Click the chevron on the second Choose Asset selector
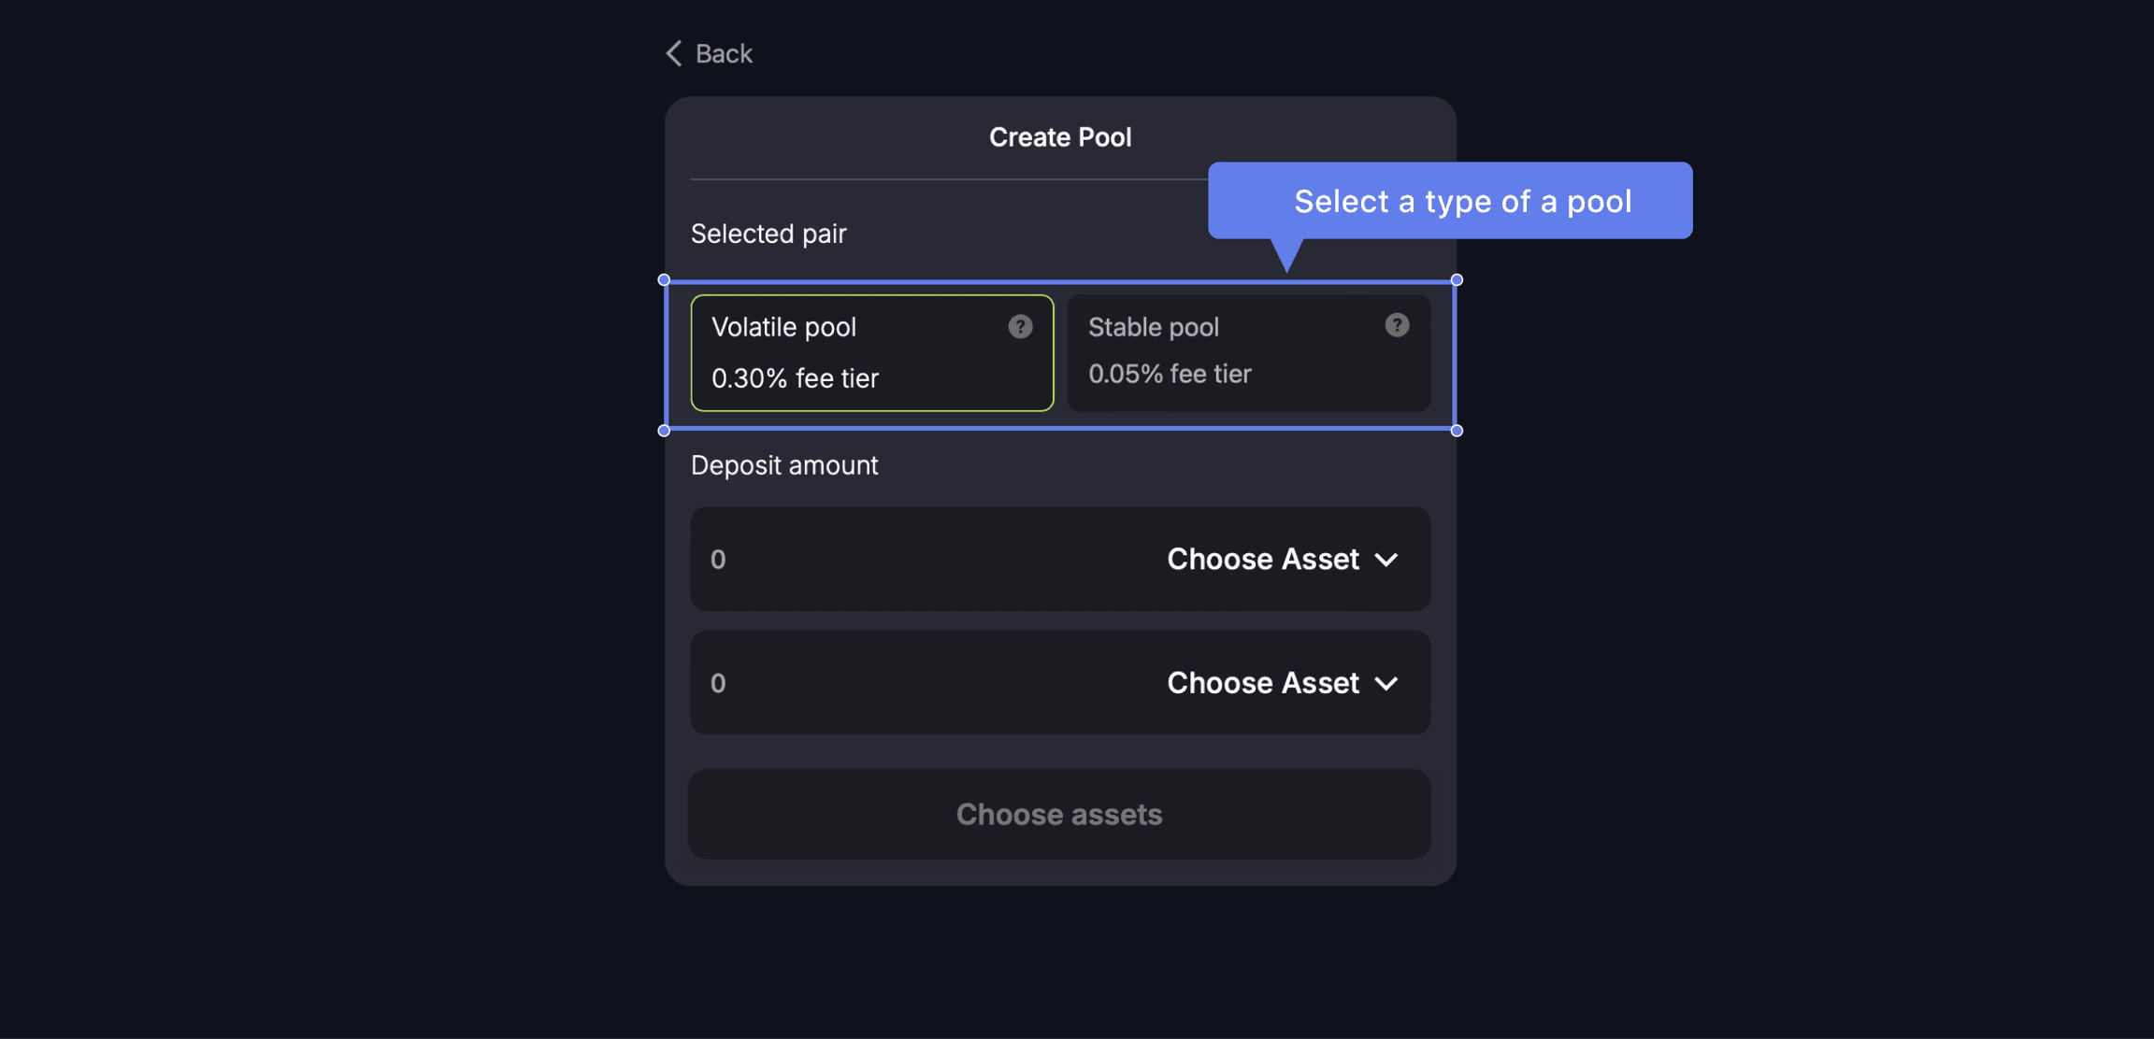Image resolution: width=2154 pixels, height=1039 pixels. click(x=1387, y=683)
